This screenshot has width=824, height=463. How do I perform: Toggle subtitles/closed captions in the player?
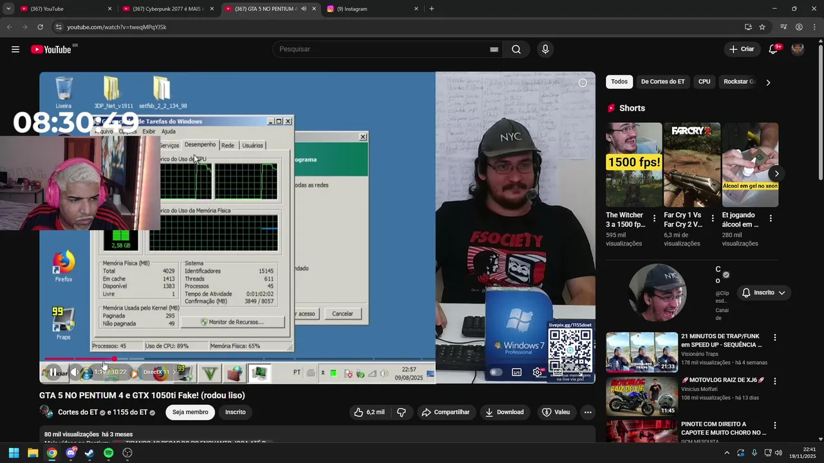[516, 372]
